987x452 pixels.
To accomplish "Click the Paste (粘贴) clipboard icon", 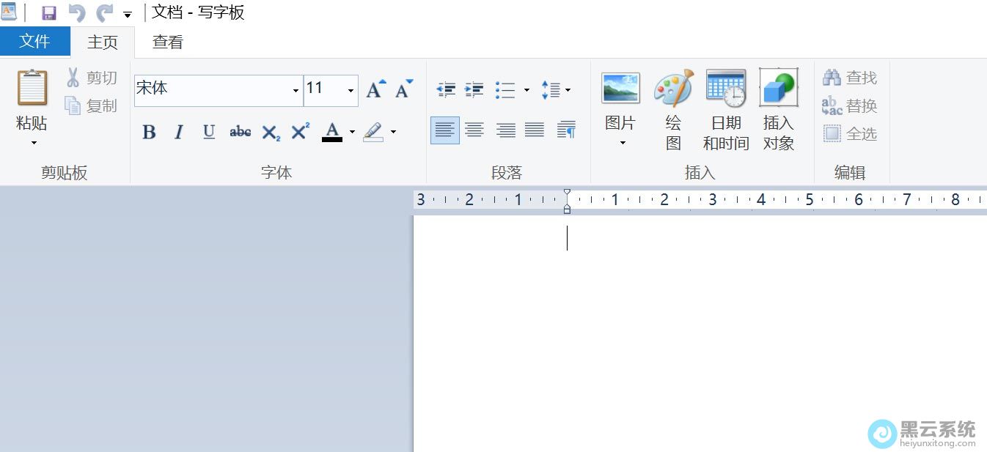I will tap(32, 89).
